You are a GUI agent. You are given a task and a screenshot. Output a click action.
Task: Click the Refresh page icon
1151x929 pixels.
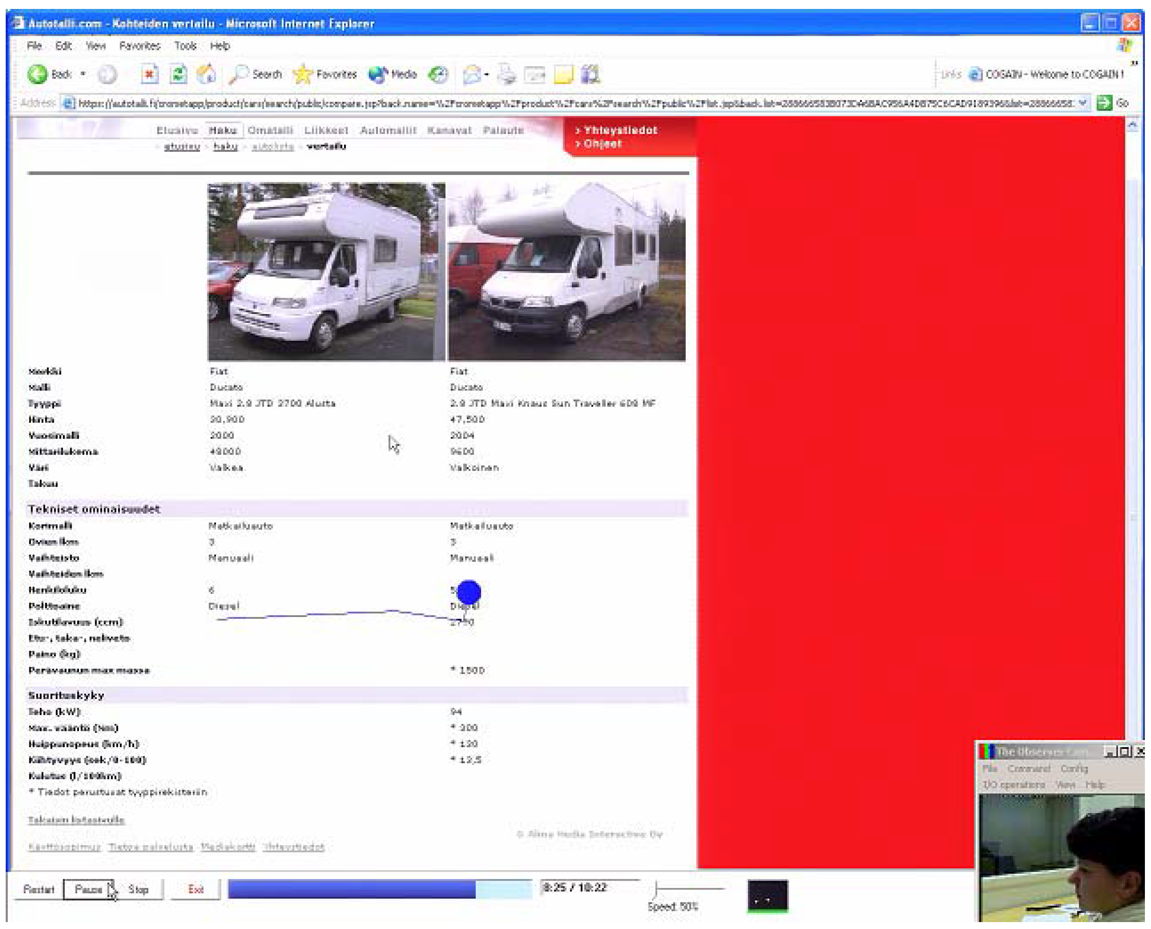click(178, 74)
